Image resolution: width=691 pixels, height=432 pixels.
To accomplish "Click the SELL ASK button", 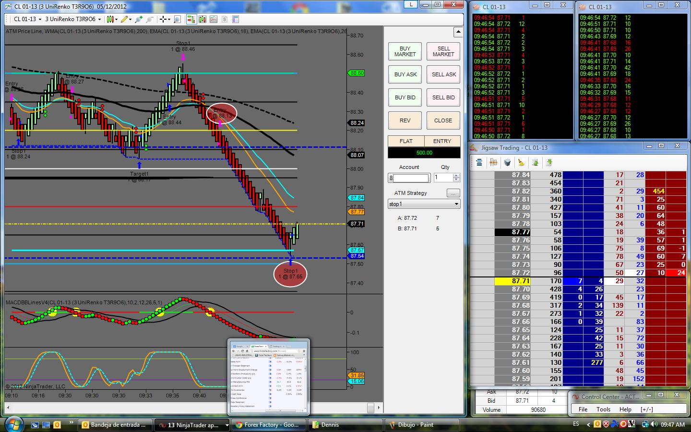I will point(443,74).
